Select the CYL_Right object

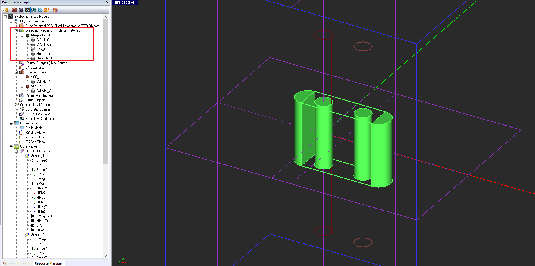pos(44,44)
